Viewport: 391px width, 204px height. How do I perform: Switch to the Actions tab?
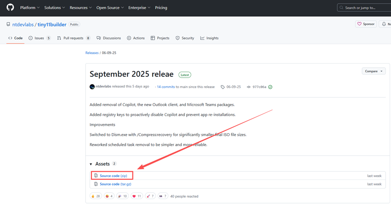click(x=136, y=38)
